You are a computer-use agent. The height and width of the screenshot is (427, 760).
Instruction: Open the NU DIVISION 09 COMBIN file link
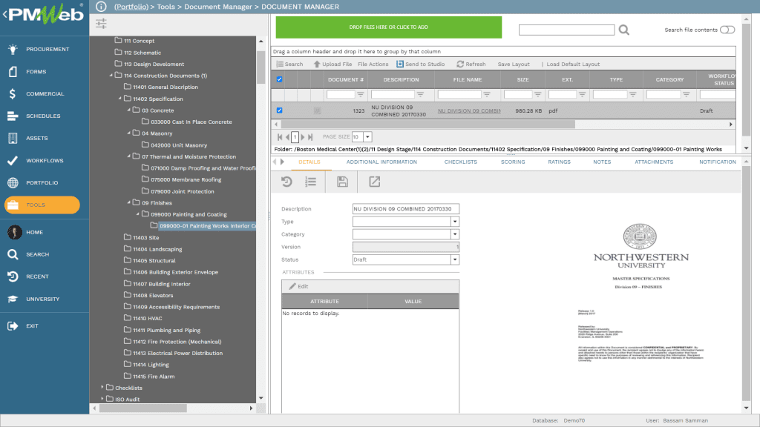click(469, 111)
